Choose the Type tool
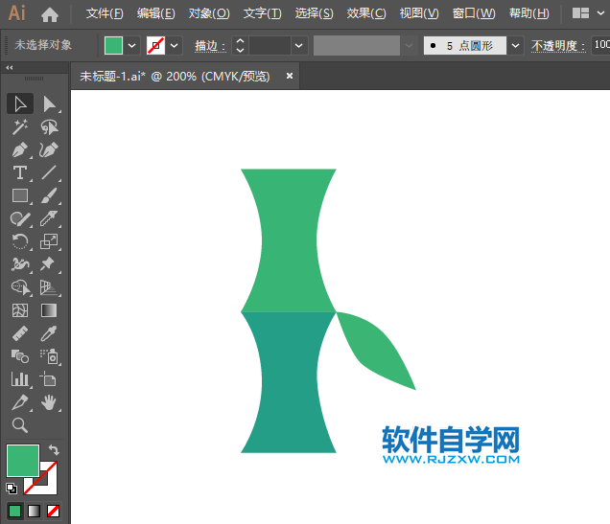The image size is (610, 524). 19,172
